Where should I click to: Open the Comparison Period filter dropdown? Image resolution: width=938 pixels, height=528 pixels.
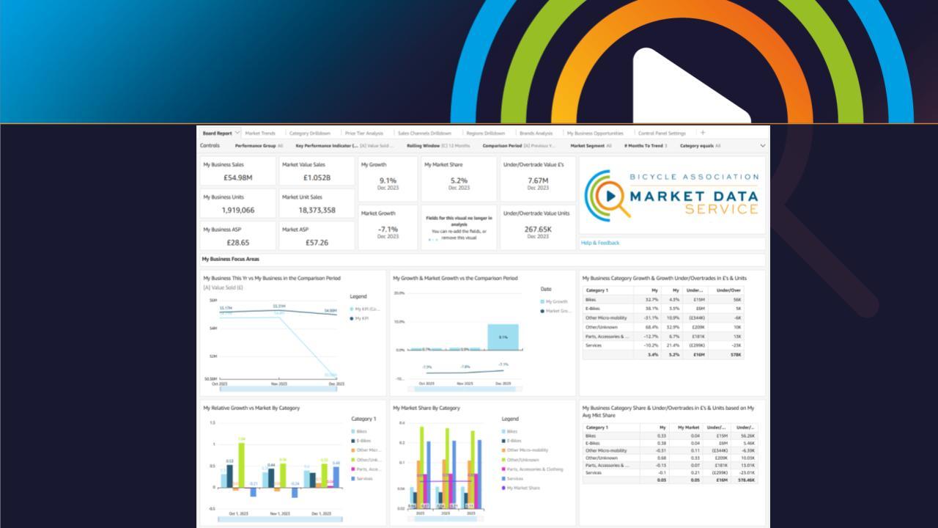click(x=519, y=146)
